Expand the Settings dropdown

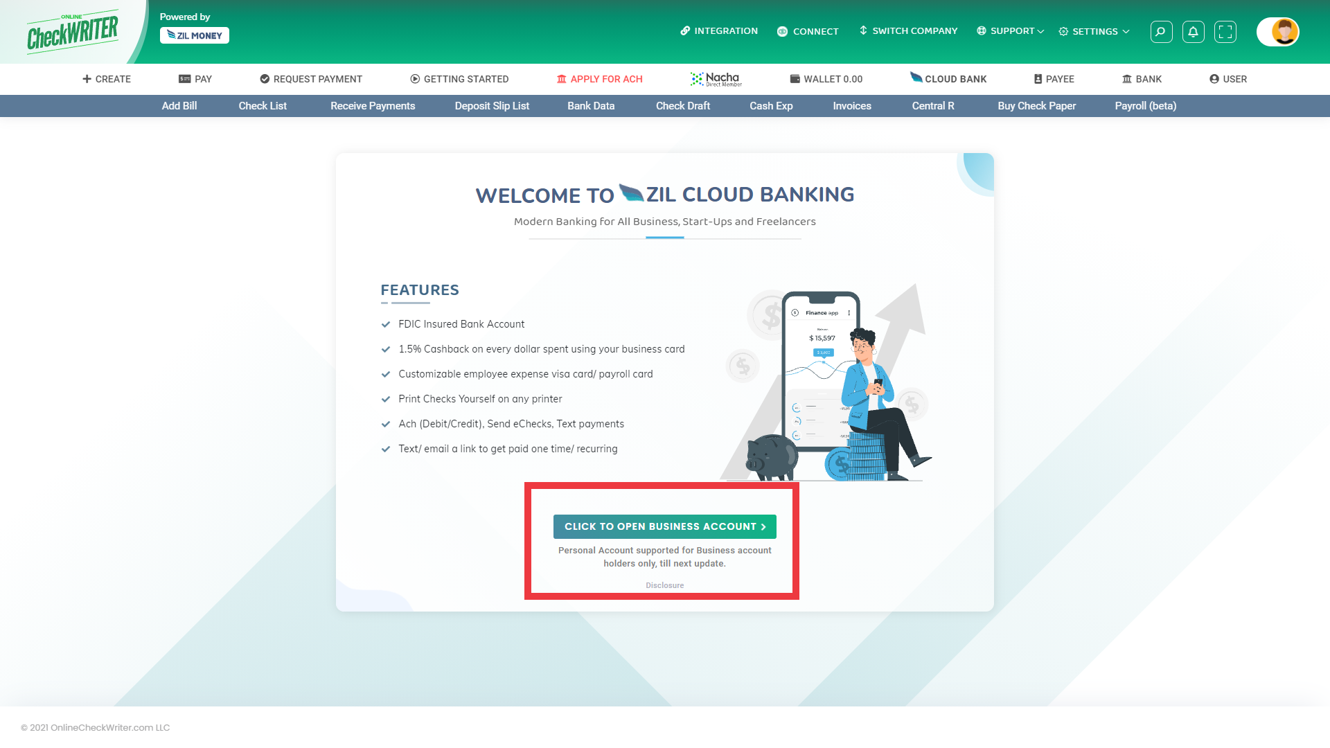1093,31
